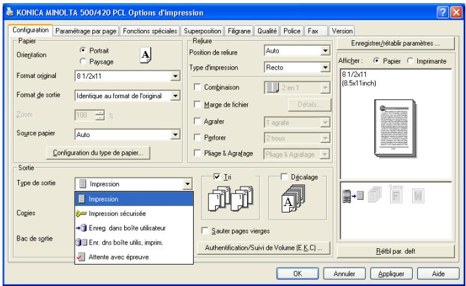This screenshot has width=466, height=286.
Task: Open the 2 en 1 combination dropdown
Action: [326, 88]
